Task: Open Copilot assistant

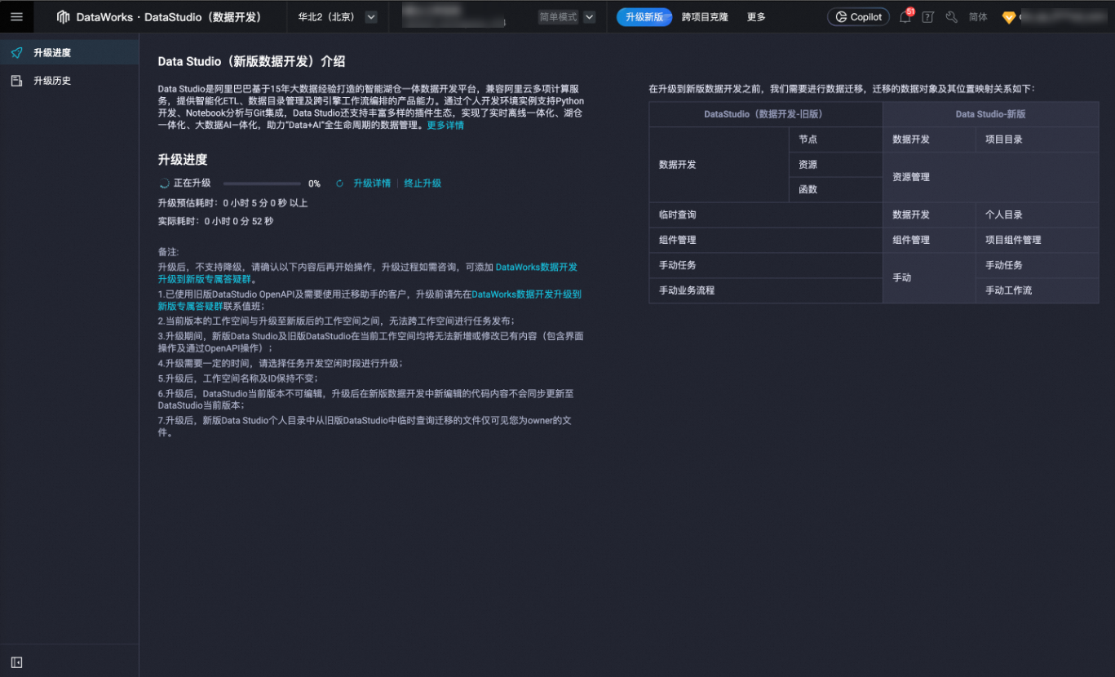Action: 858,17
